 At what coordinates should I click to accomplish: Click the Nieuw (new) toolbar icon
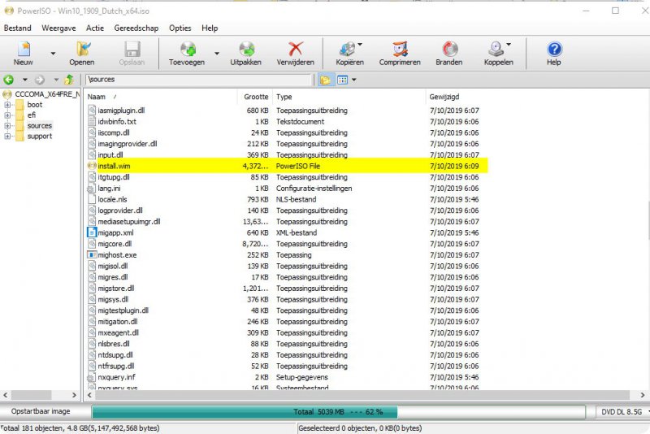(24, 50)
